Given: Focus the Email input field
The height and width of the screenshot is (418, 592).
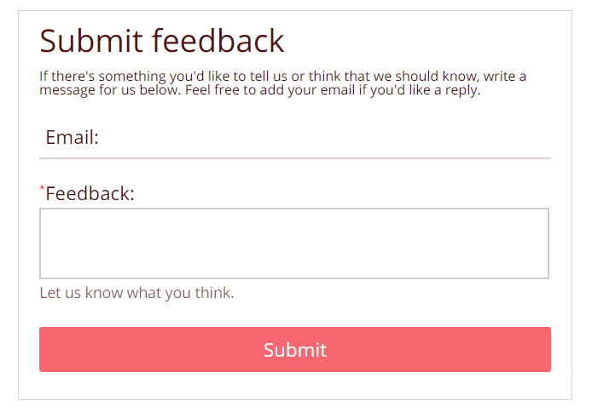Looking at the screenshot, I should (x=324, y=138).
